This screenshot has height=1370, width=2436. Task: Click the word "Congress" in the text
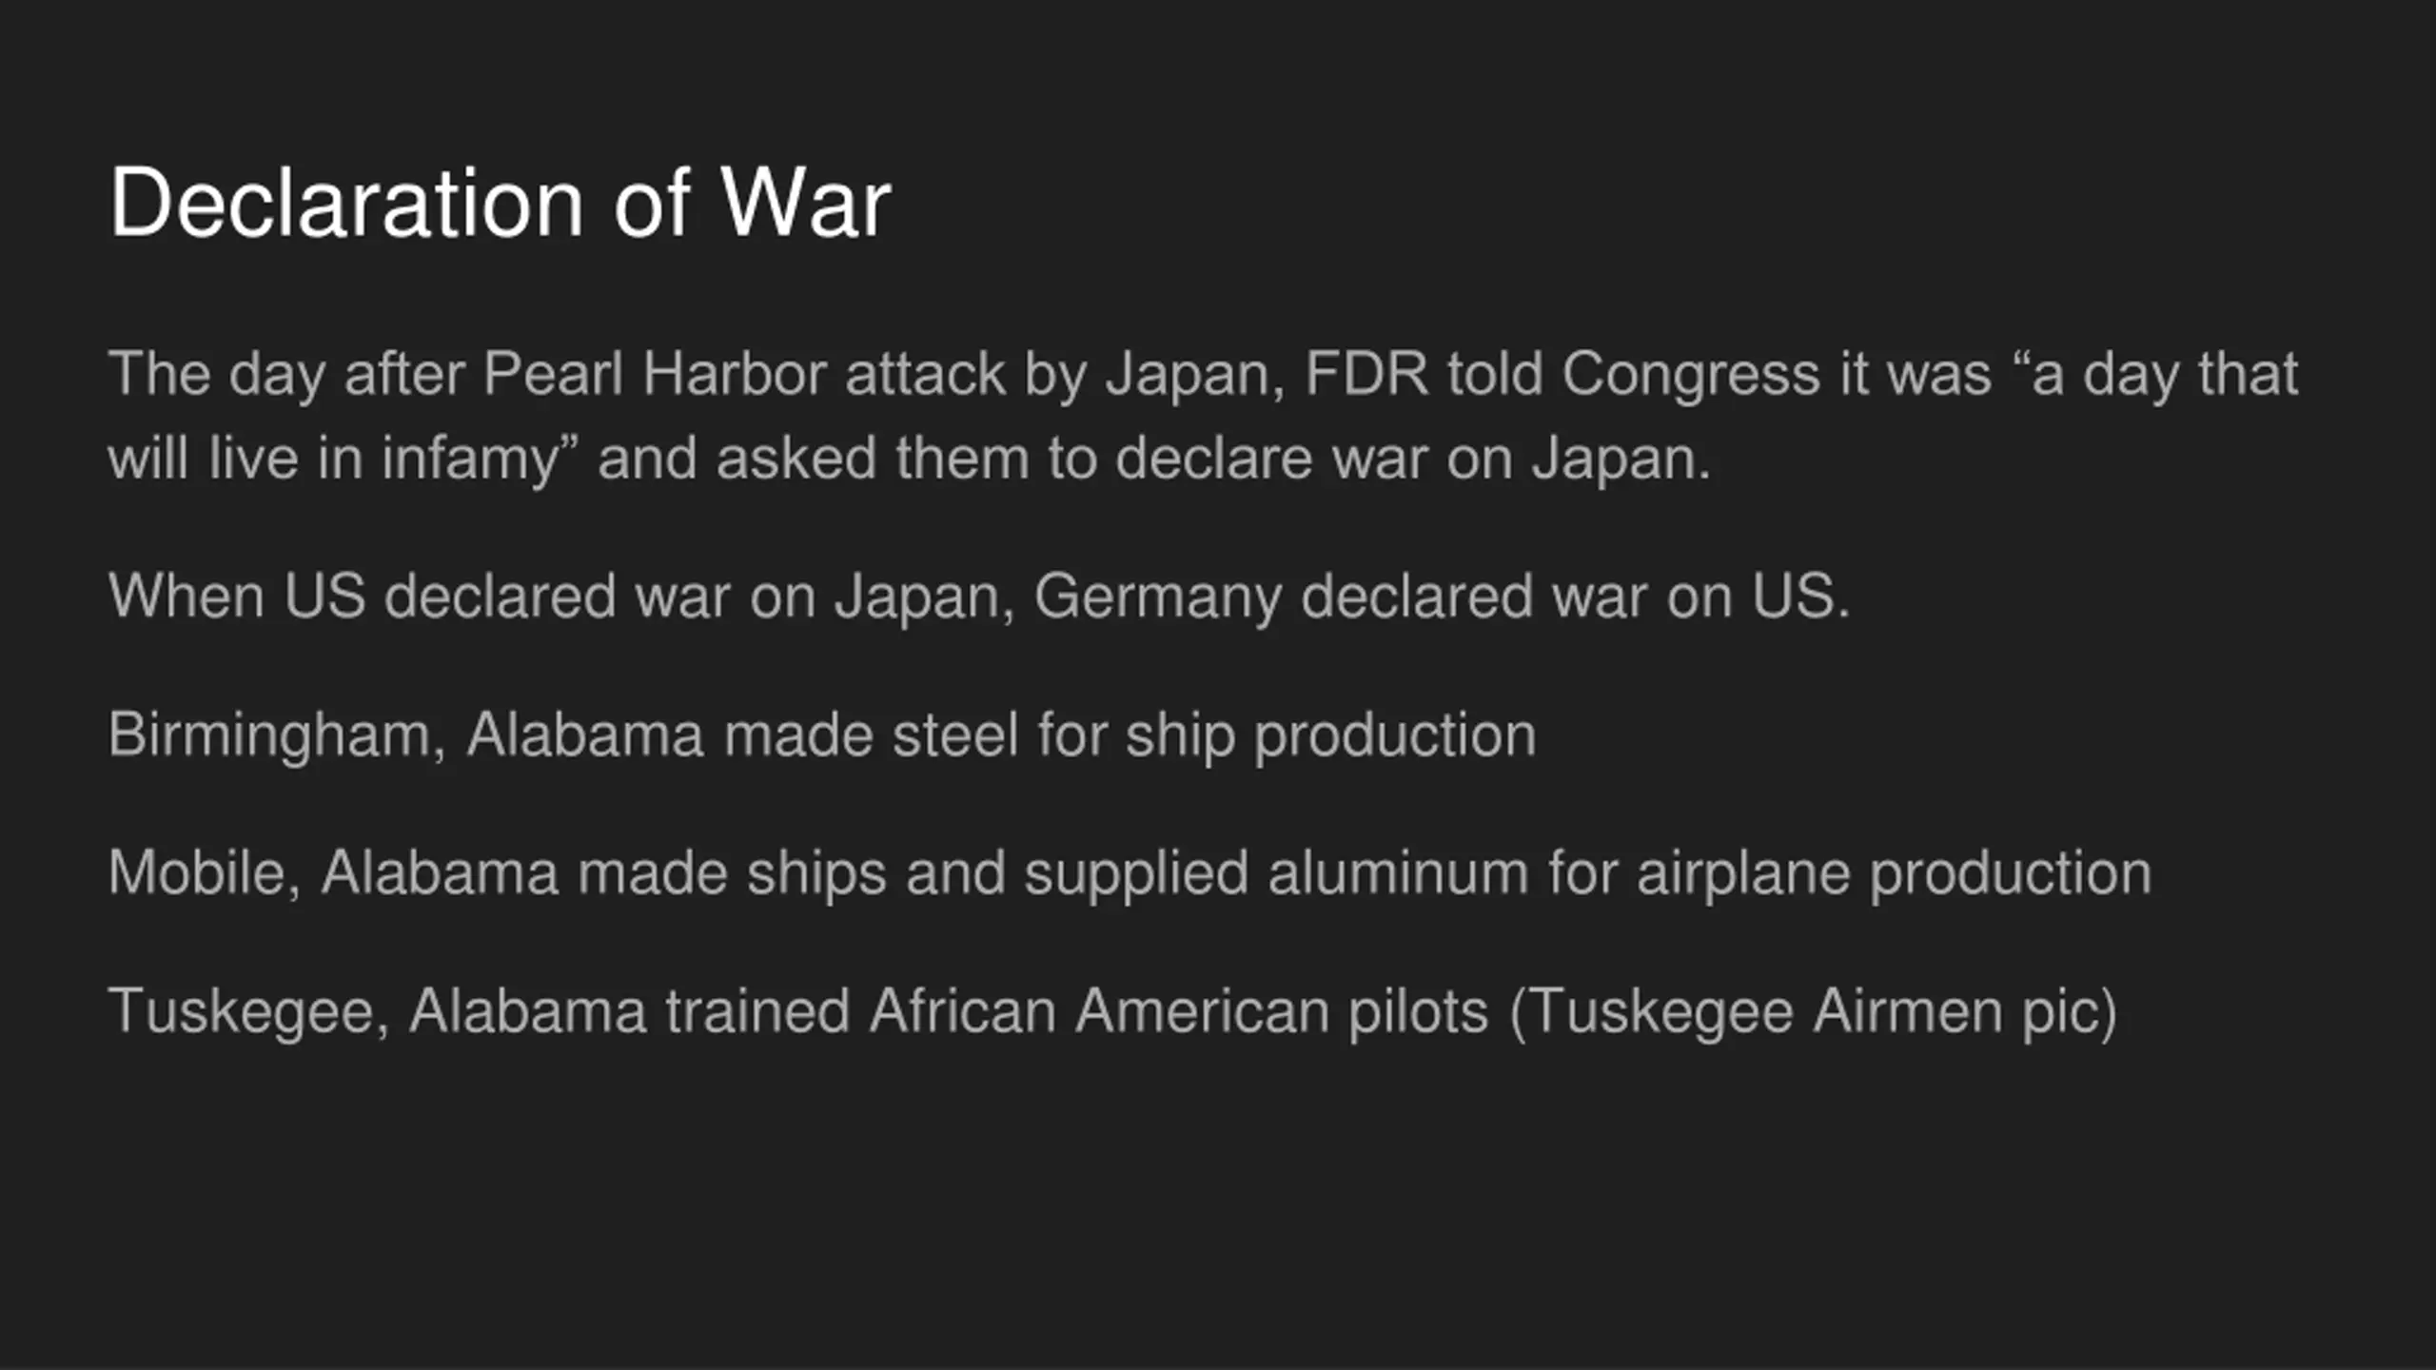1691,375
